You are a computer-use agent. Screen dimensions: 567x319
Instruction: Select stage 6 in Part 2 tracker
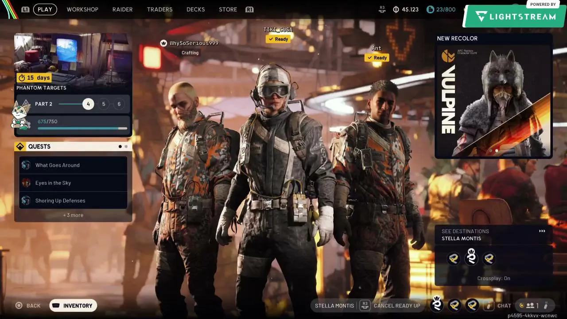119,104
